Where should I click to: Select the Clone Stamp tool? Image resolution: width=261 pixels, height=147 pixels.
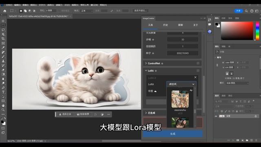point(3,61)
